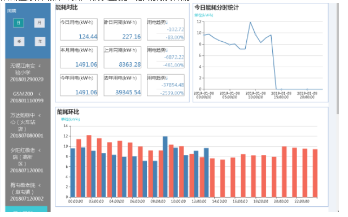
Task: Click the teal button below the site list
Action: coord(26,209)
